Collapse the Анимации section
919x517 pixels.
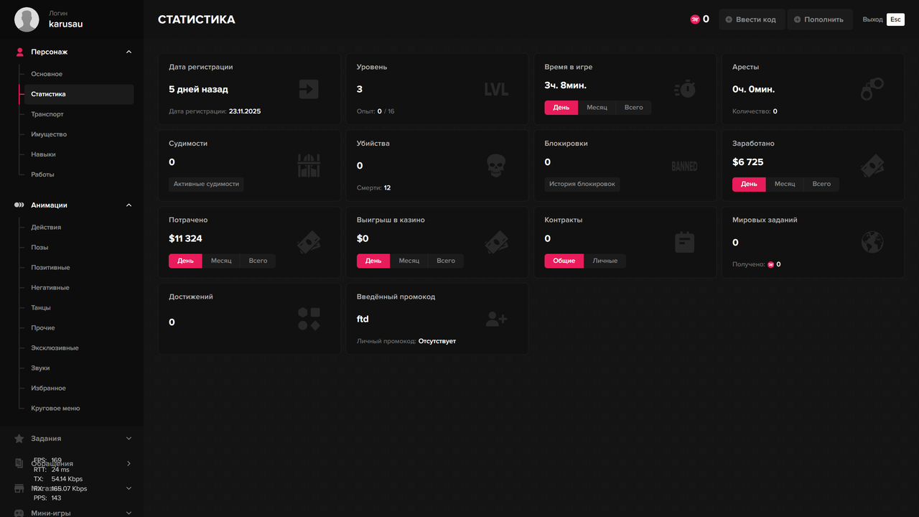129,205
